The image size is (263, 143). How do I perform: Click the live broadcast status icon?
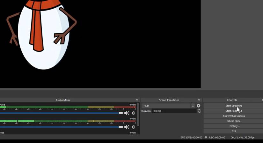click(183, 137)
